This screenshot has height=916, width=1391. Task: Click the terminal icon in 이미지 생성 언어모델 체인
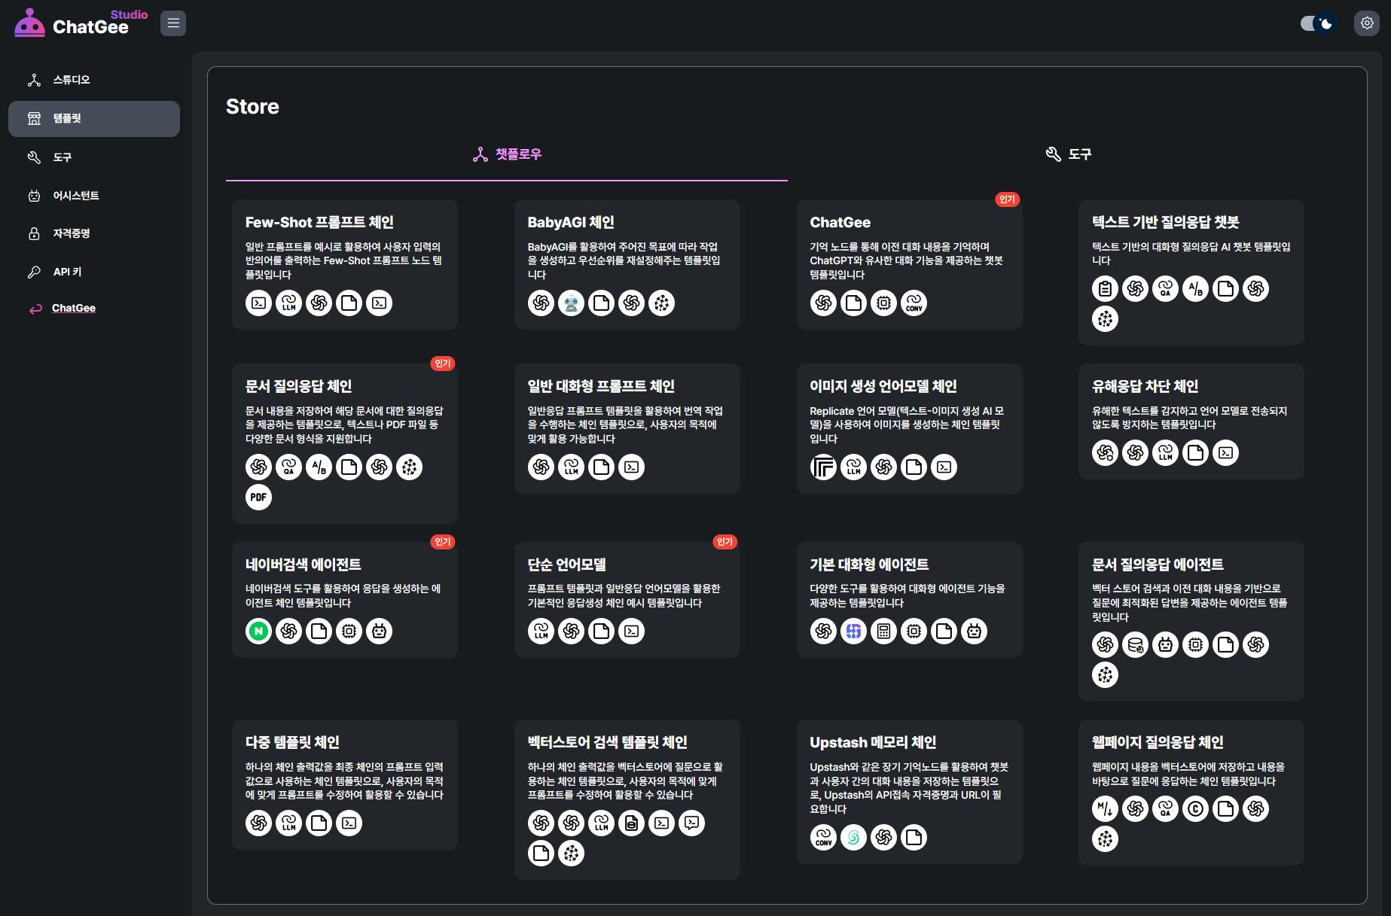pos(944,467)
